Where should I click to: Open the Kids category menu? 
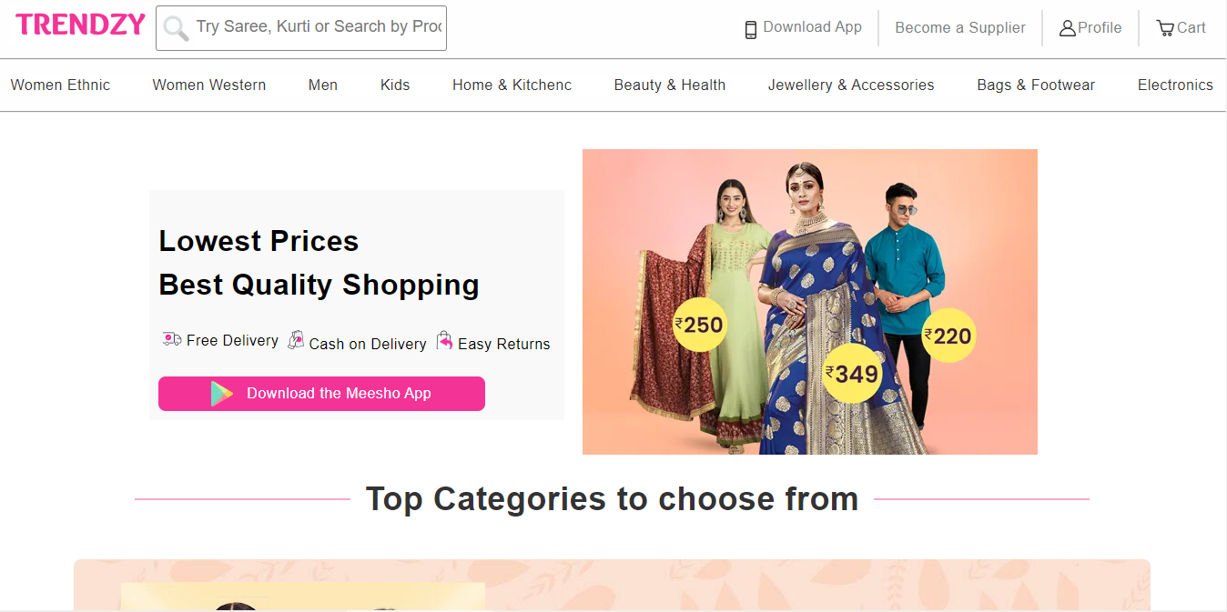(x=395, y=85)
